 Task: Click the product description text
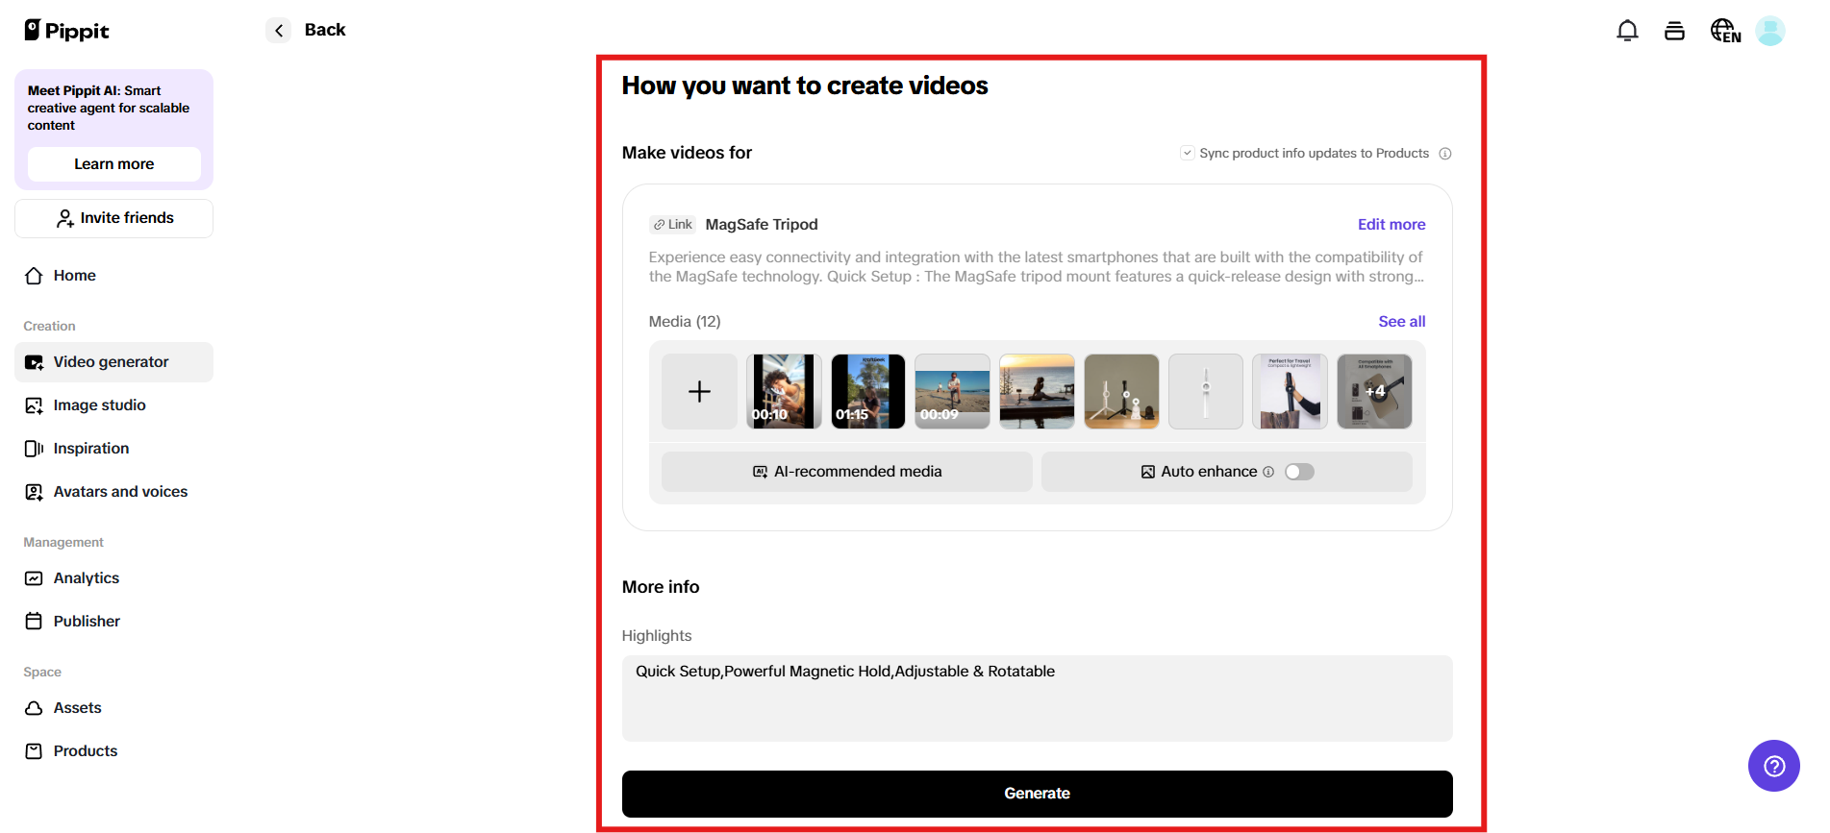coord(1036,267)
